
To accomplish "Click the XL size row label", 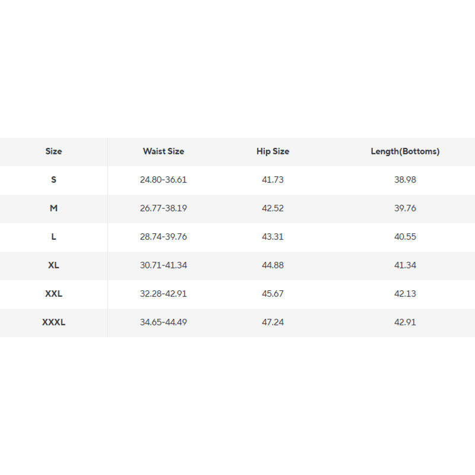I will (53, 265).
